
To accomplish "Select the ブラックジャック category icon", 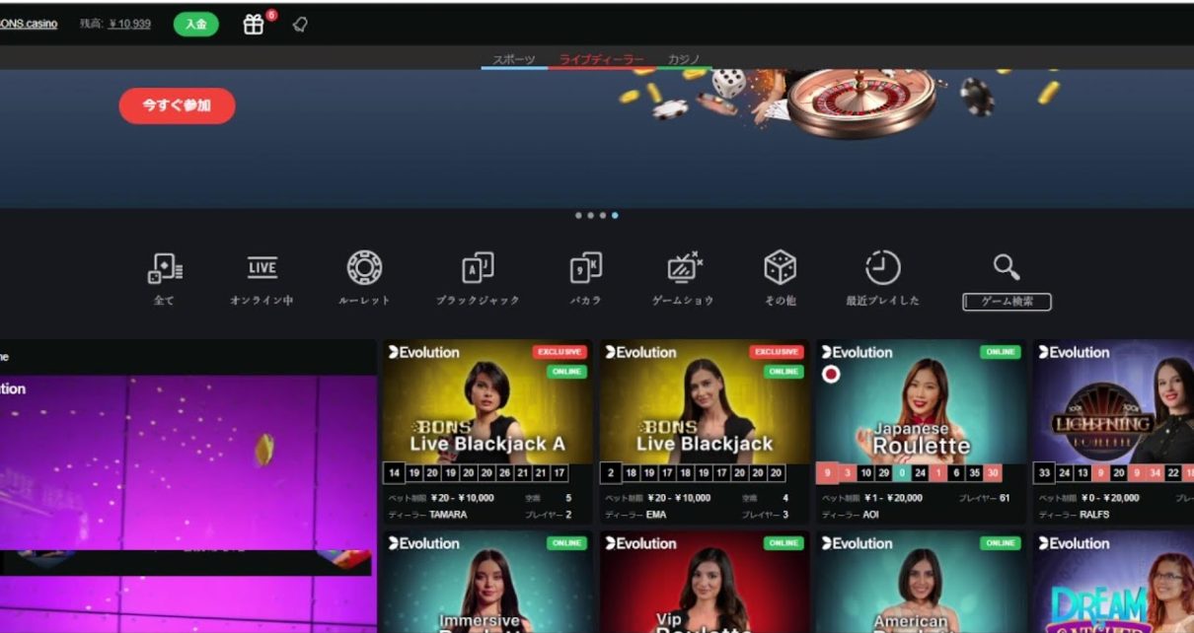I will click(x=478, y=268).
